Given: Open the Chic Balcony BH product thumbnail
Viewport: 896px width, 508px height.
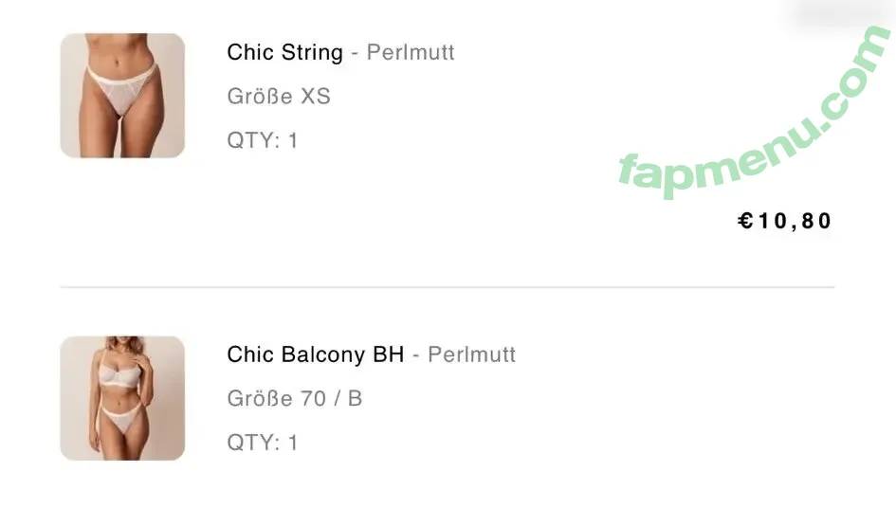Looking at the screenshot, I should coord(122,398).
